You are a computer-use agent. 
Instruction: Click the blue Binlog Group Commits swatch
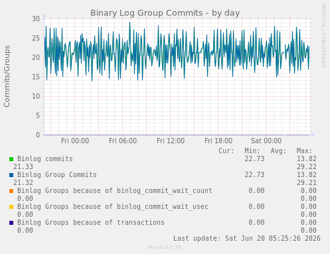point(11,175)
